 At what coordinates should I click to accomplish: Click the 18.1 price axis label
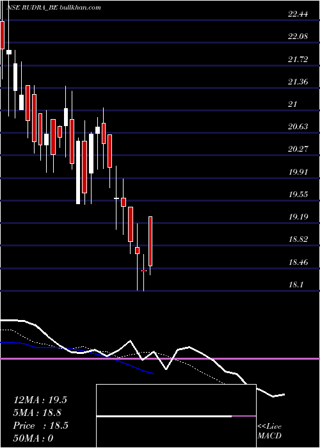296,285
